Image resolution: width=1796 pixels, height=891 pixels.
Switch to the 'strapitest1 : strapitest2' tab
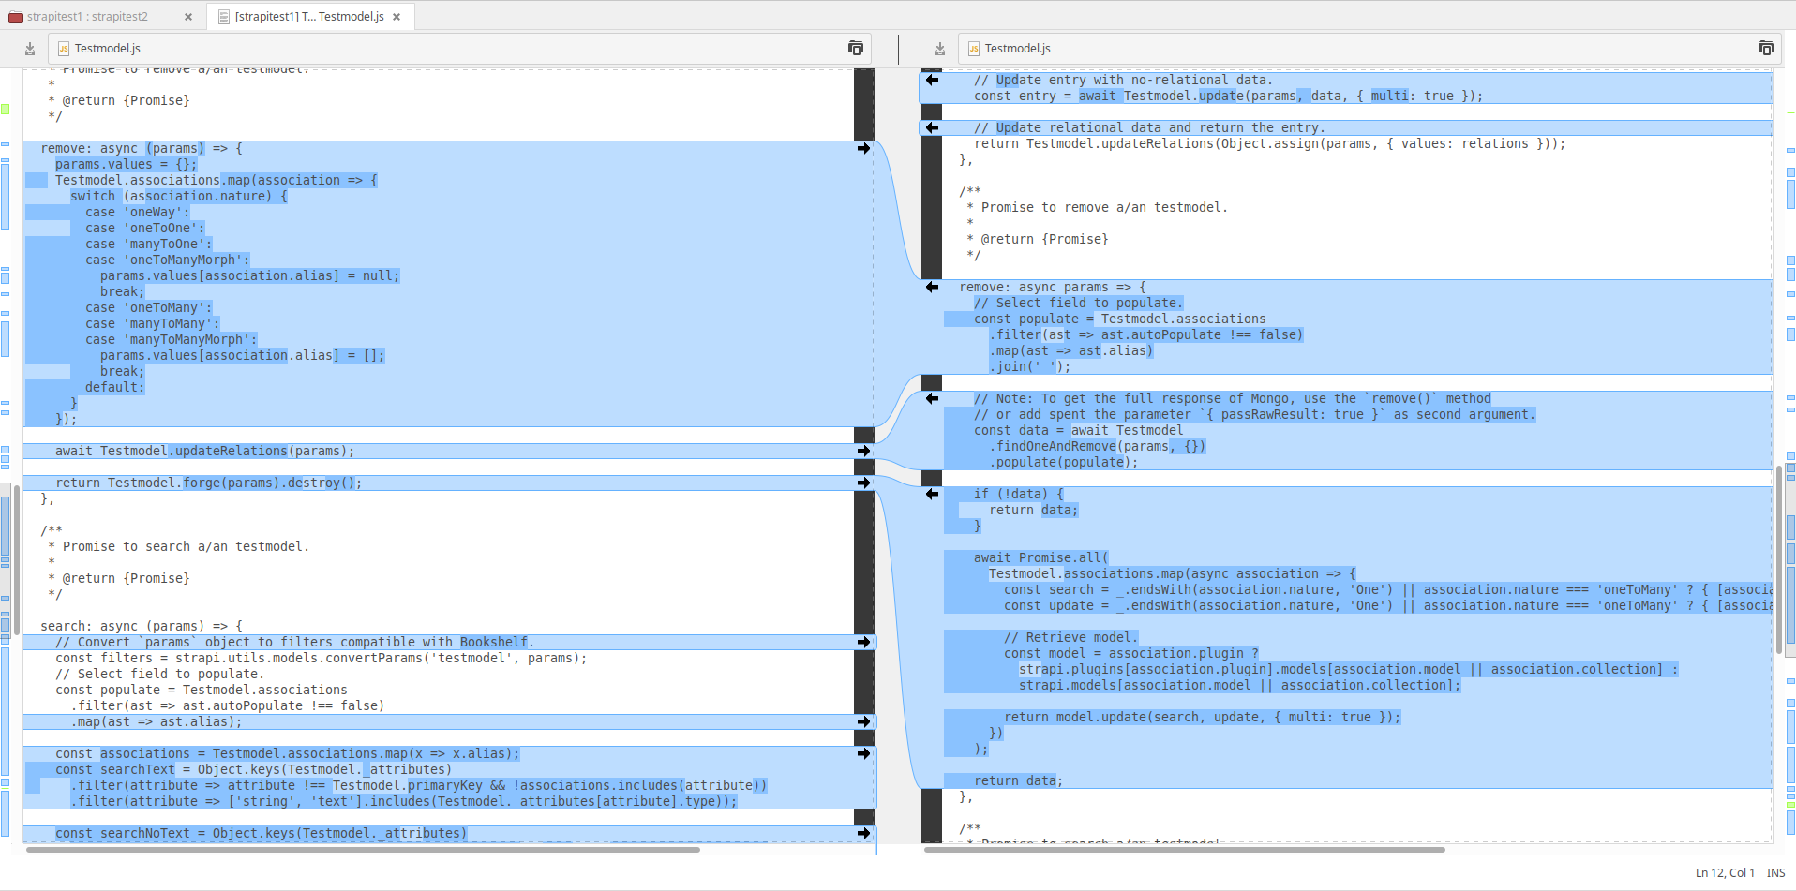point(94,16)
